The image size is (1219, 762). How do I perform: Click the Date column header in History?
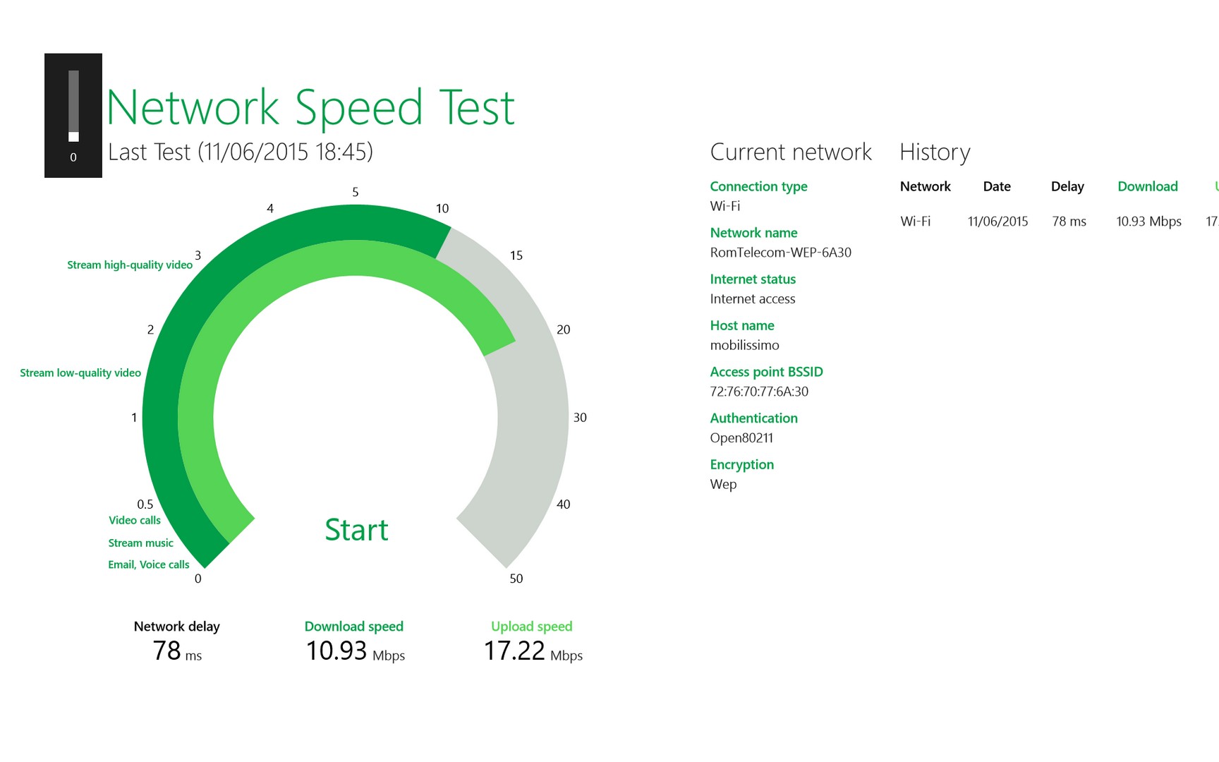click(997, 186)
